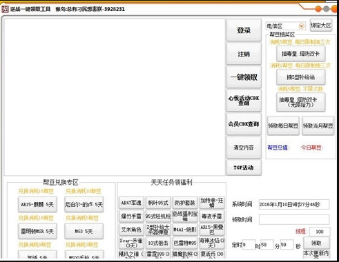Click inside the large log output area
The height and width of the screenshot is (262, 339).
[x=115, y=97]
